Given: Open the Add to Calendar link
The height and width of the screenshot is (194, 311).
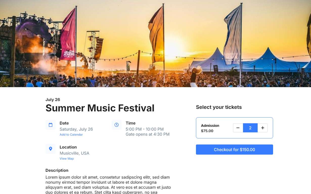Looking at the screenshot, I should pyautogui.click(x=71, y=135).
